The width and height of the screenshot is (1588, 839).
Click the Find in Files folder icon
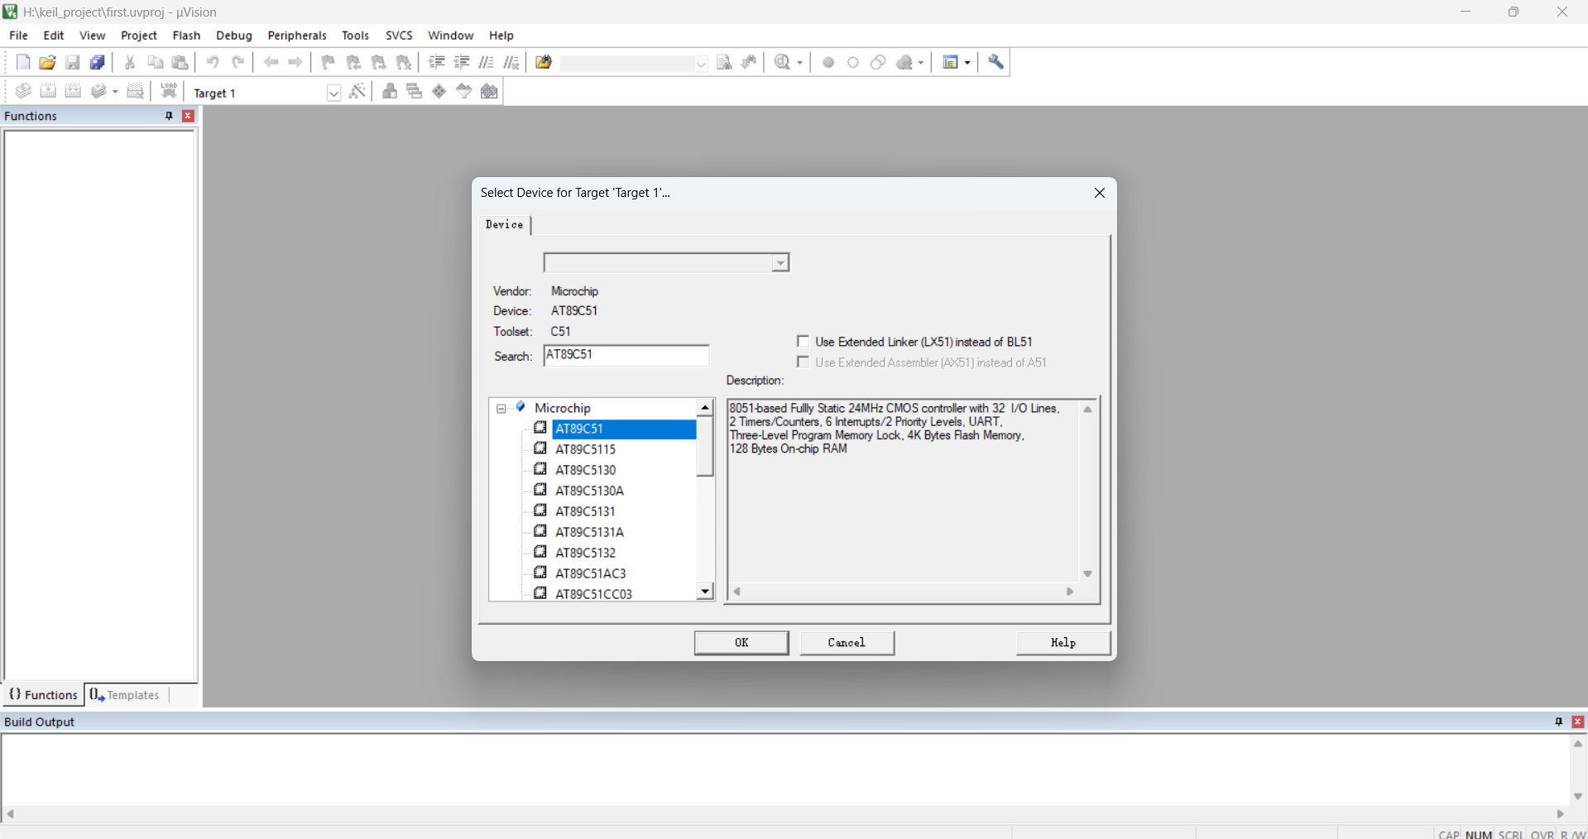tap(544, 63)
